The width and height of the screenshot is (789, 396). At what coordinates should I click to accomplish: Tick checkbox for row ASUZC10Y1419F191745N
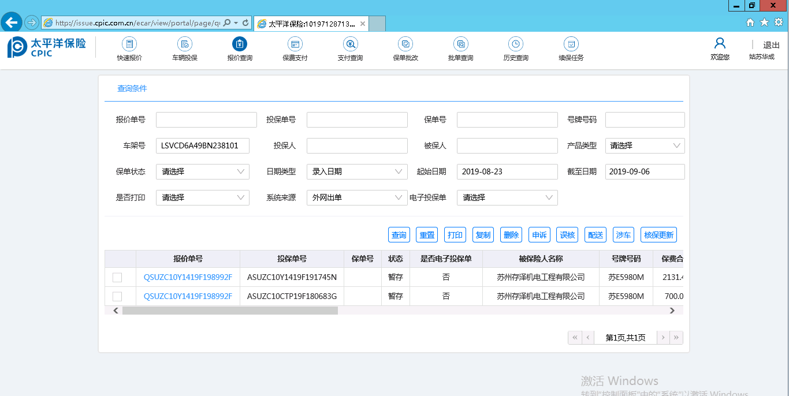pos(117,278)
